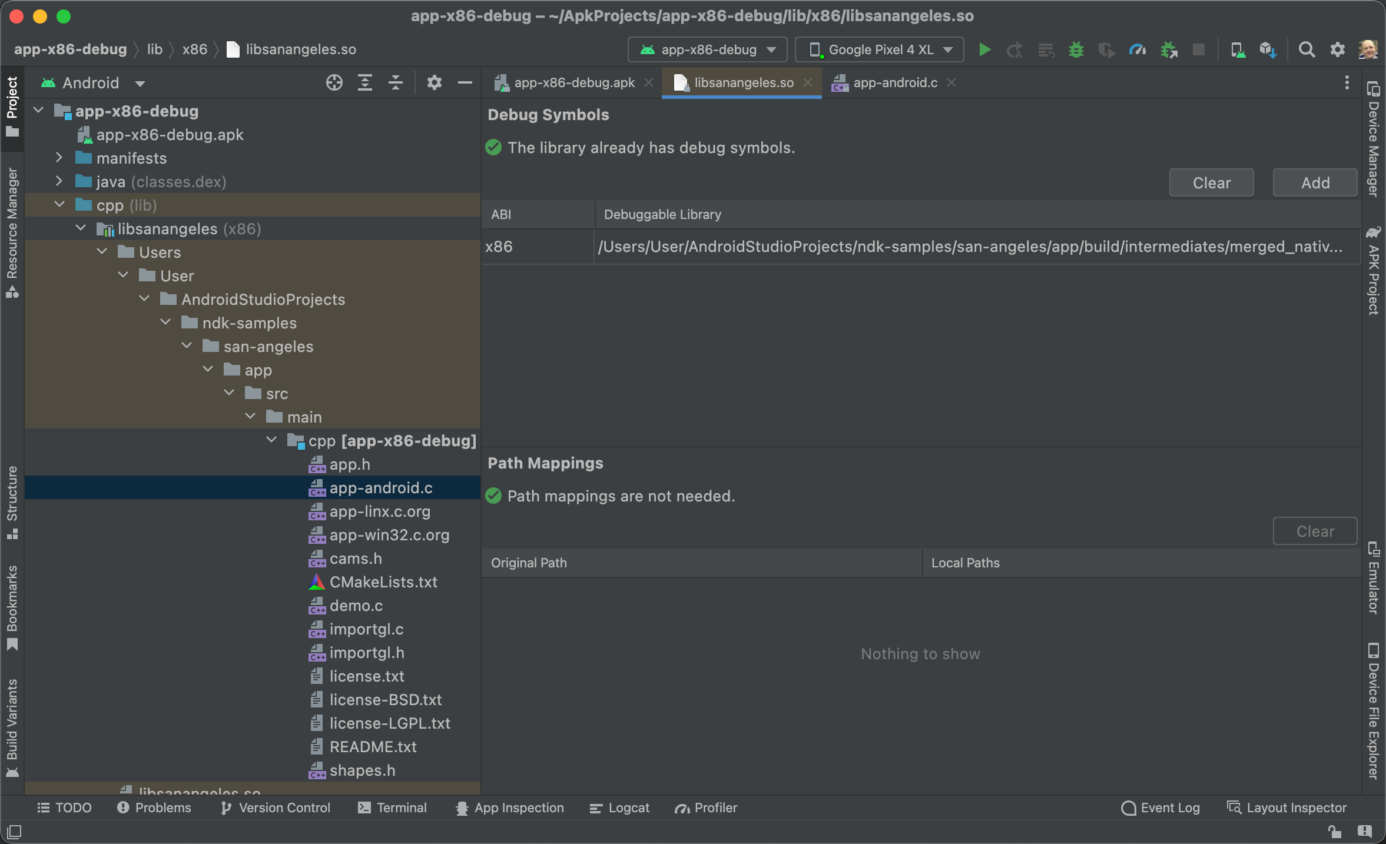
Task: Click the Profile app icon in toolbar
Action: (x=1139, y=48)
